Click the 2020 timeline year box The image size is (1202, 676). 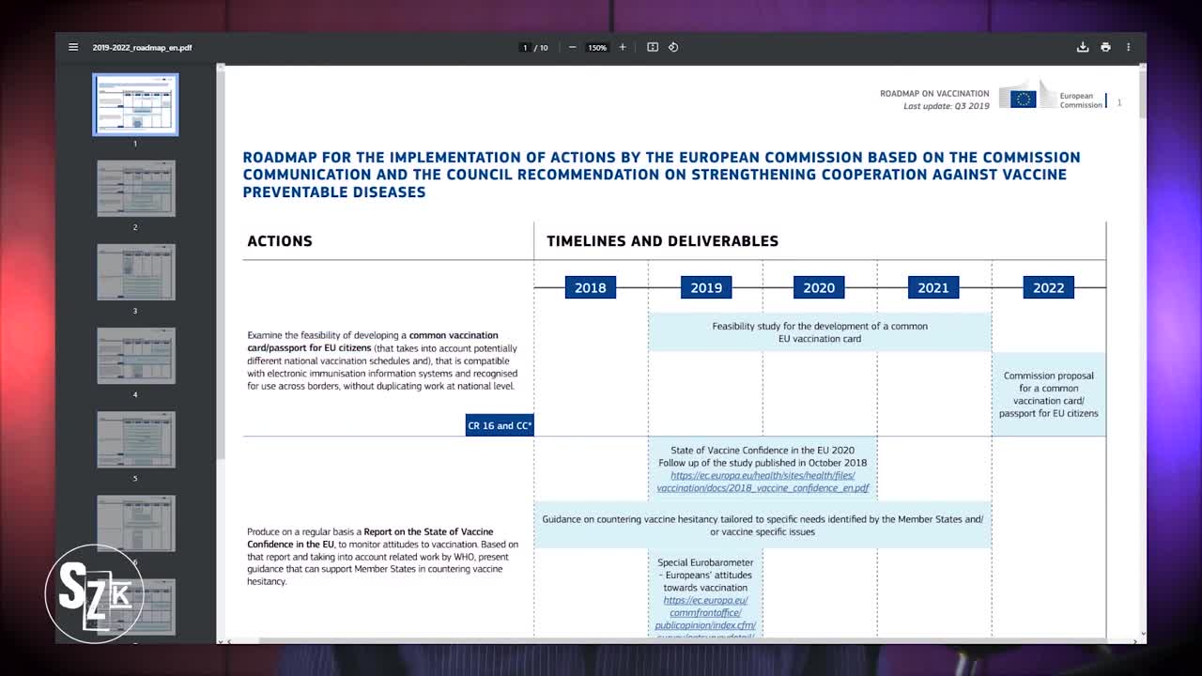tap(819, 287)
